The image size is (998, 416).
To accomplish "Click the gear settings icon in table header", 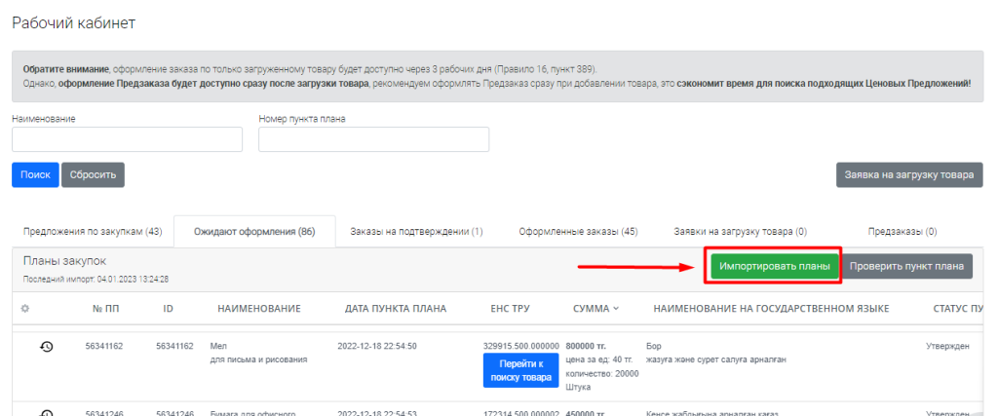I will point(25,309).
